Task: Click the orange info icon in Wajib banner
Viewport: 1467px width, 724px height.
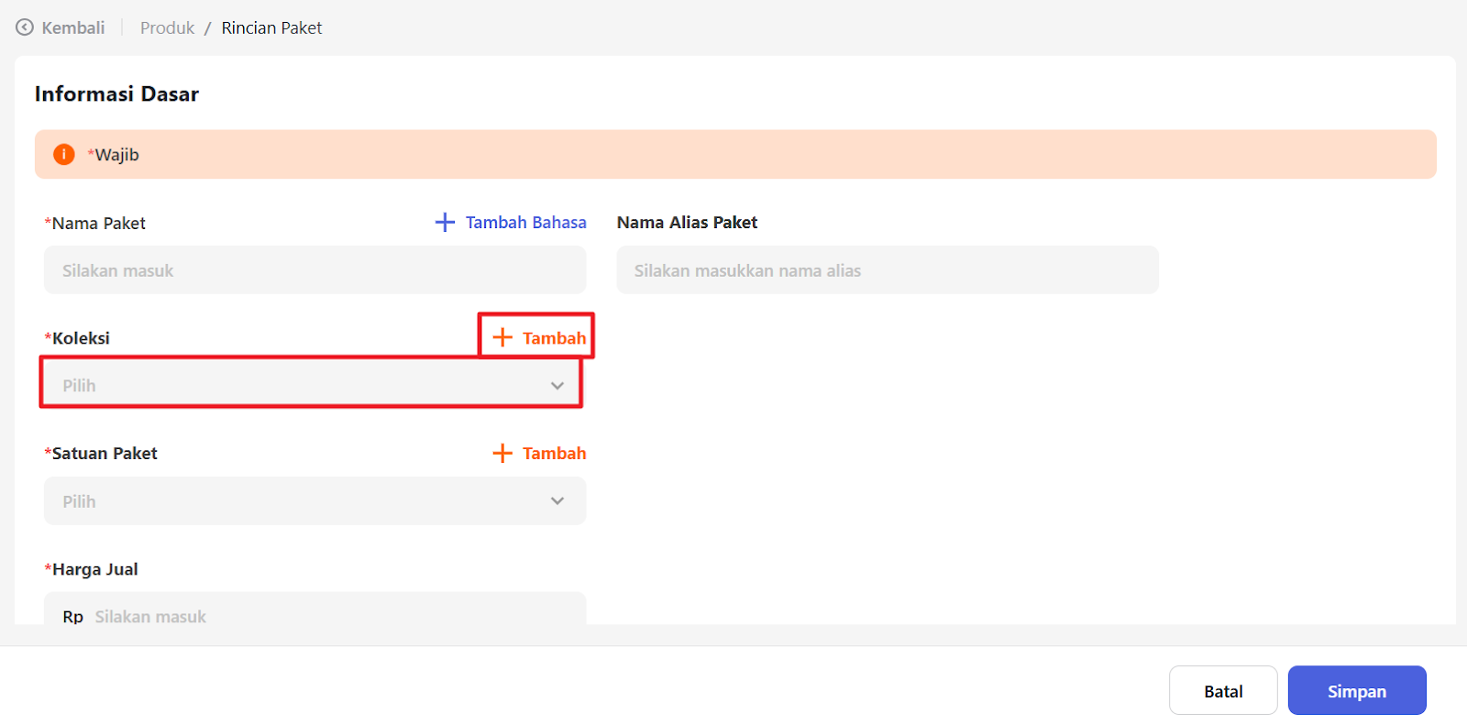Action: pos(63,155)
